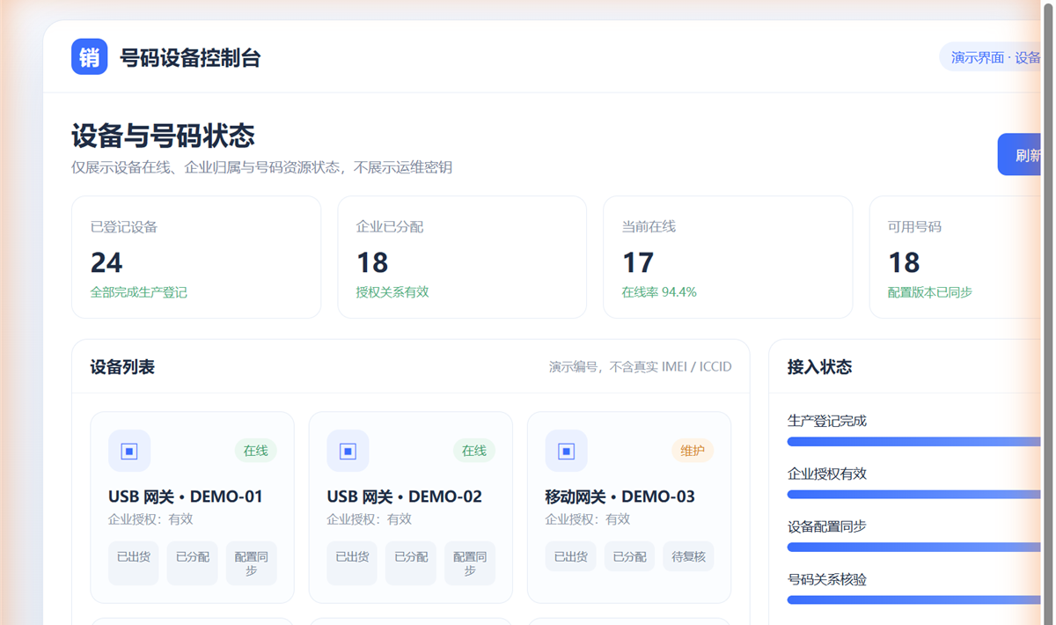Click the DEMO-01 gateway device icon
This screenshot has width=1056, height=625.
point(129,451)
